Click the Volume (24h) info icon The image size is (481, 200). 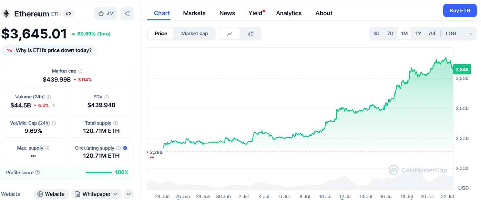coord(49,97)
